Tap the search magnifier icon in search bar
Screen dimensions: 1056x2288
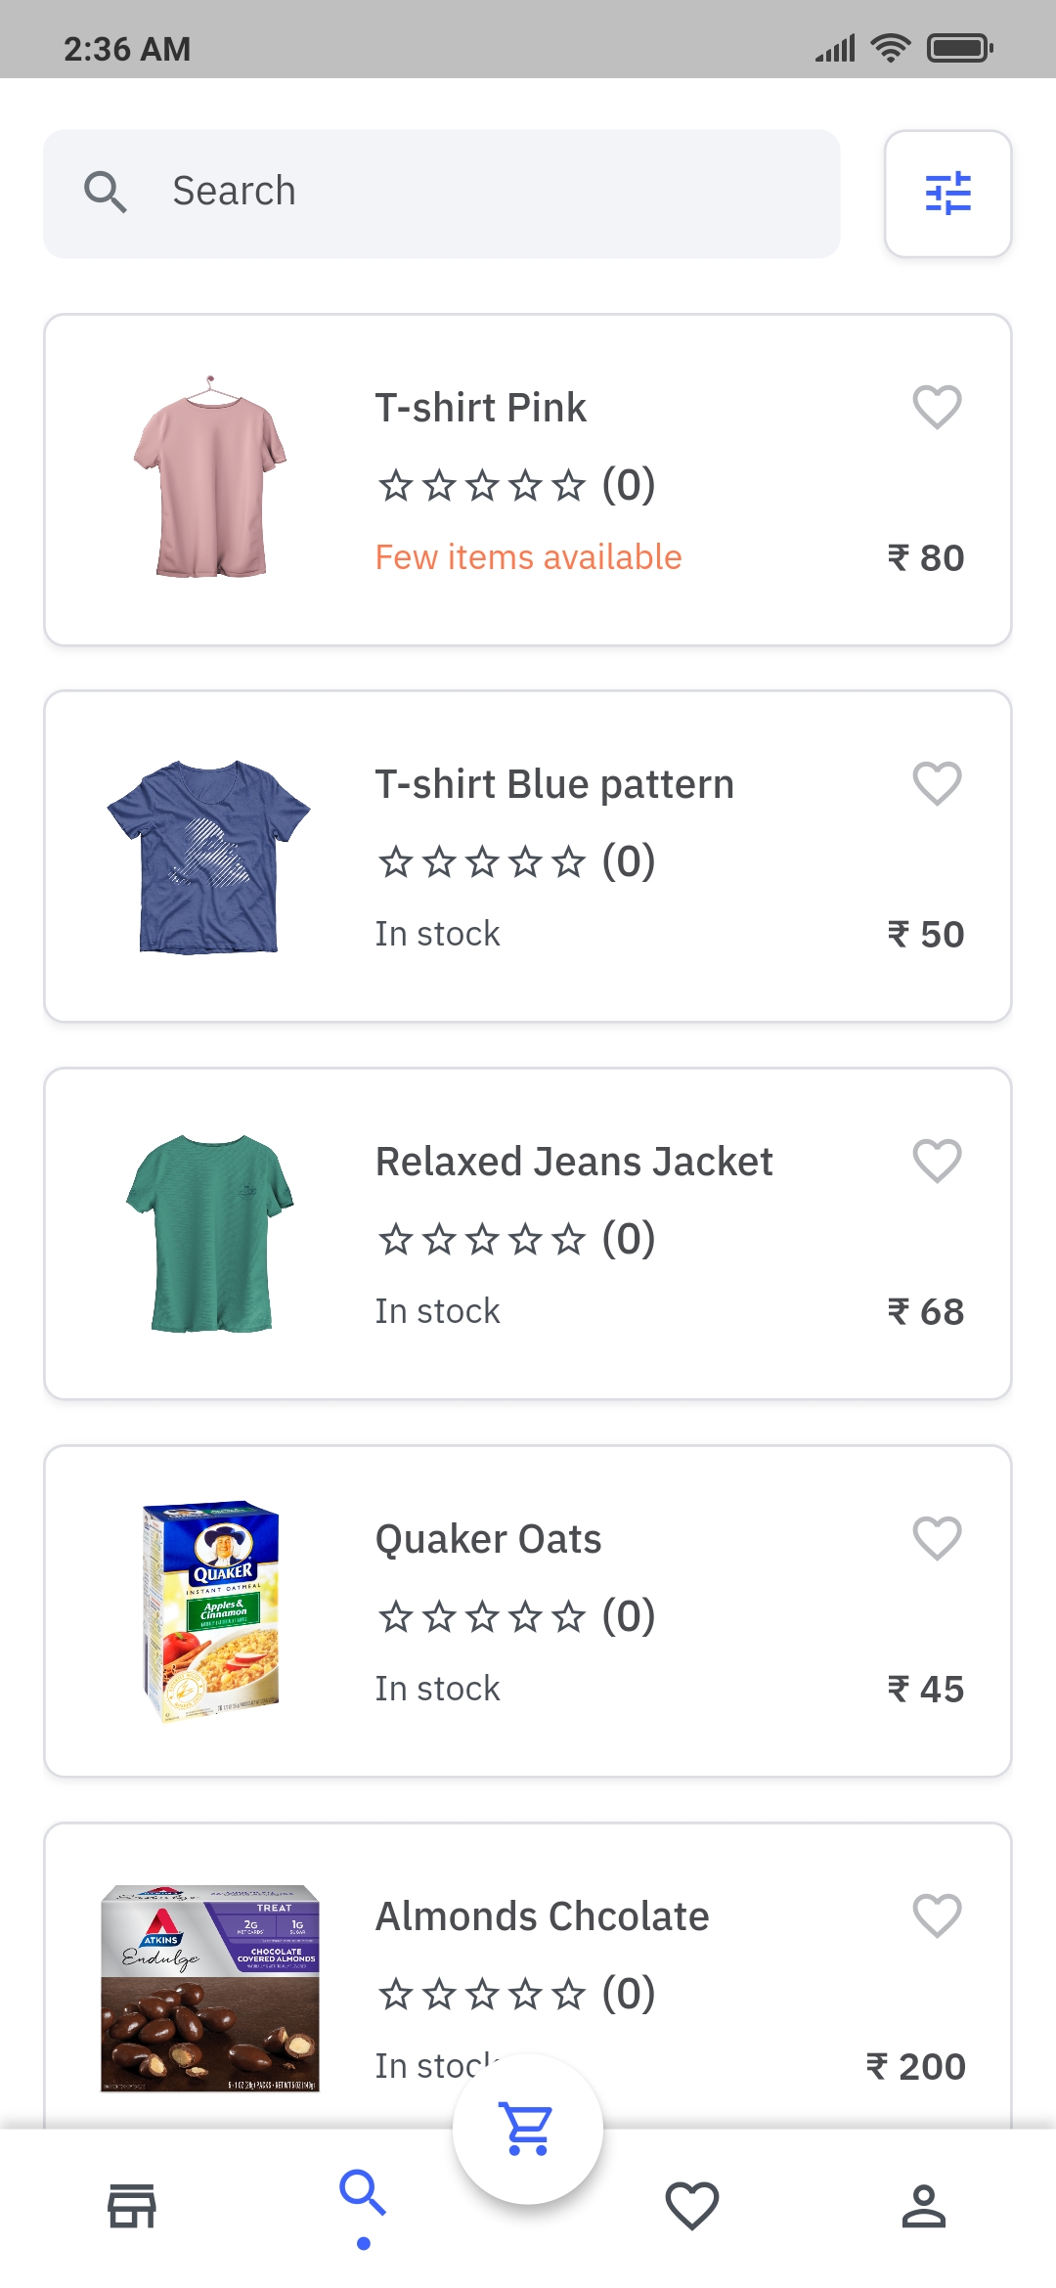point(106,192)
